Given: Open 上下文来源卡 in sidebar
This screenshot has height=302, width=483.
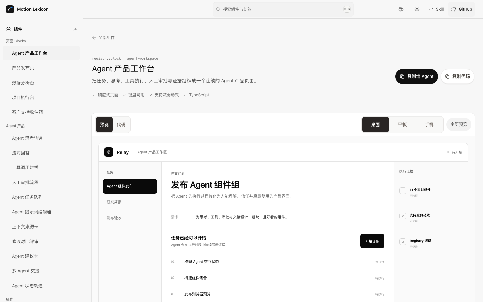Looking at the screenshot, I should (41, 226).
